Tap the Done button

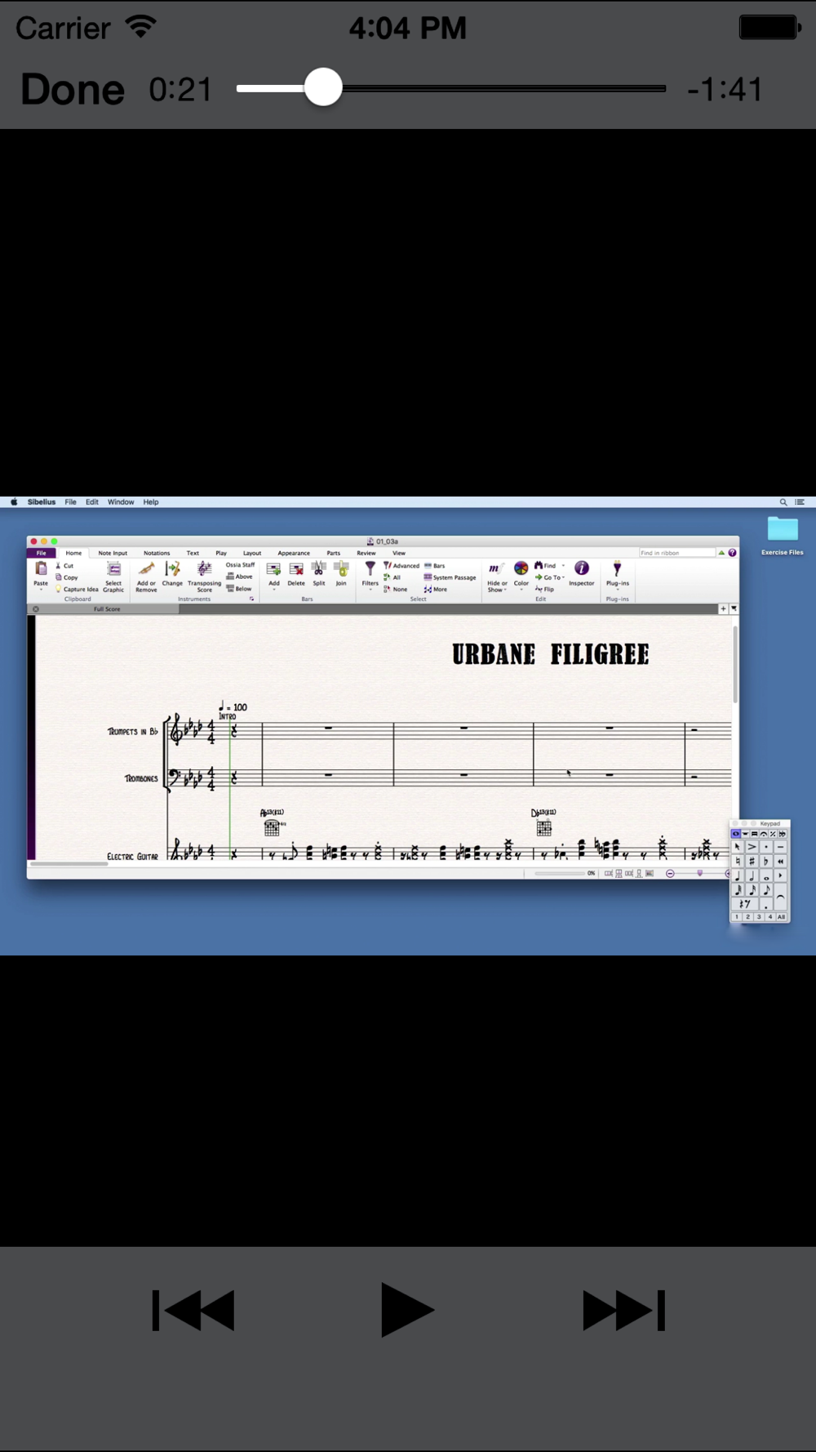73,89
